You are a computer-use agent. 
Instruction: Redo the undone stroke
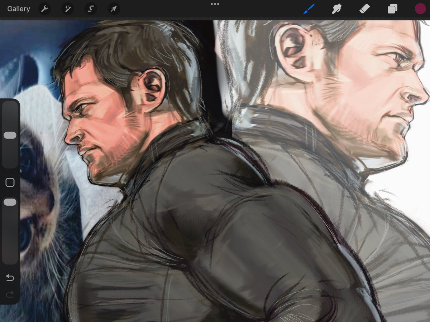point(10,294)
